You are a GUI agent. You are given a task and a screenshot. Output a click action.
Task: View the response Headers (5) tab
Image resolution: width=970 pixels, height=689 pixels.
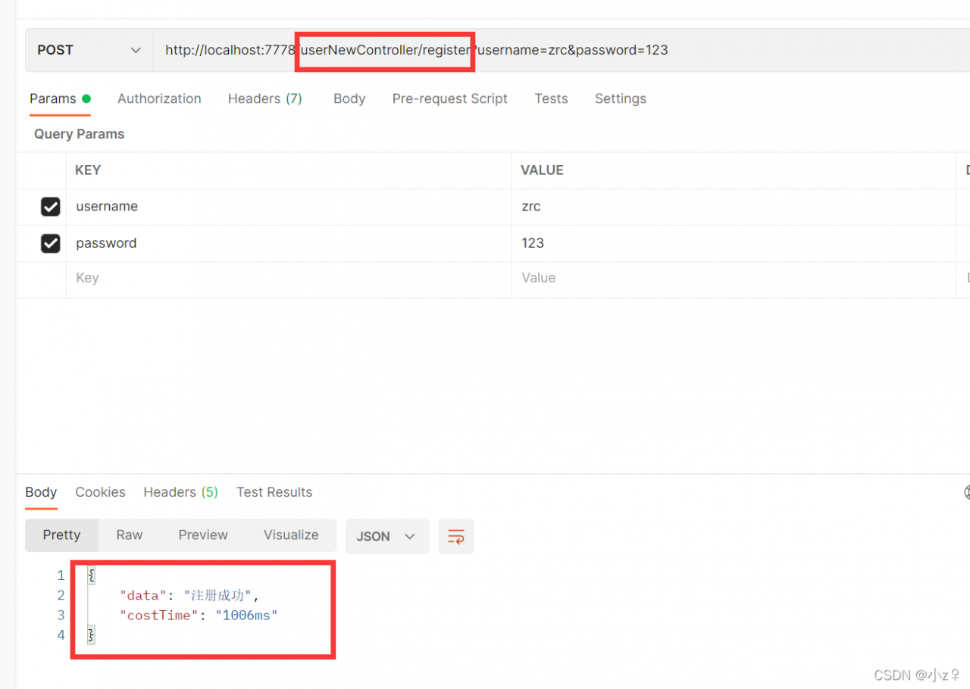point(180,492)
